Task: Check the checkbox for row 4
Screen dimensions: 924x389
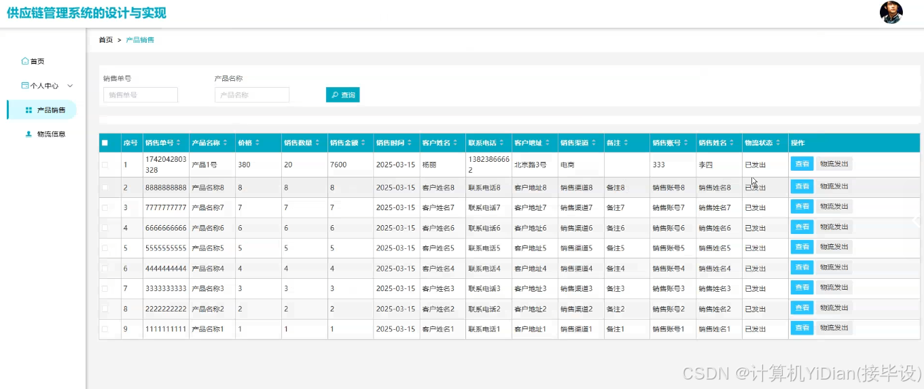Action: [105, 228]
